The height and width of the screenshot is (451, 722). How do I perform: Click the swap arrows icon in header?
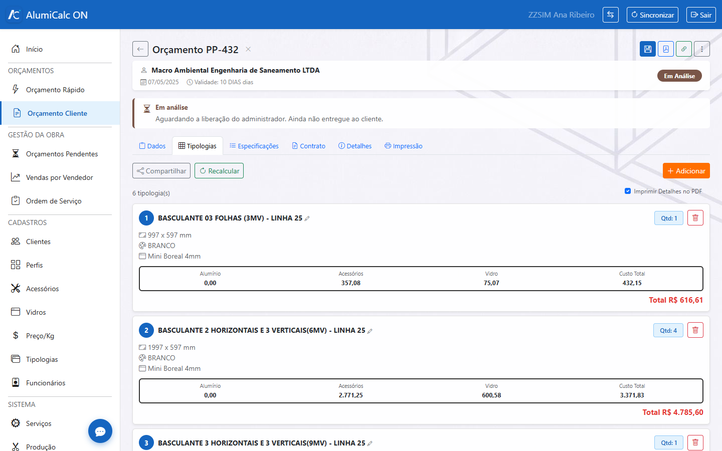pos(611,15)
